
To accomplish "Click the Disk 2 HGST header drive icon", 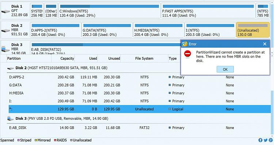I will coord(11,68).
